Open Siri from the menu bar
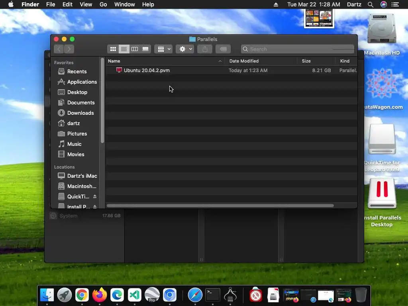 384,4
